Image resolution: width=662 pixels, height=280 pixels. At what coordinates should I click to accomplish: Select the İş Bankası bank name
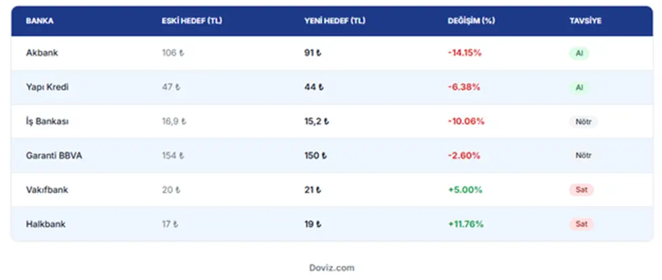47,121
